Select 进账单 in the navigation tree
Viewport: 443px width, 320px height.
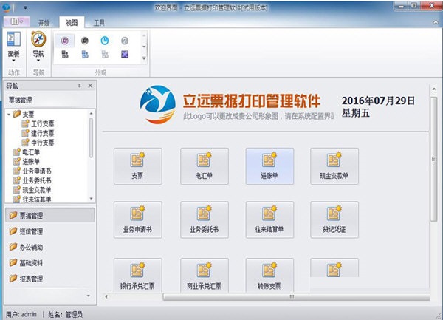27,161
